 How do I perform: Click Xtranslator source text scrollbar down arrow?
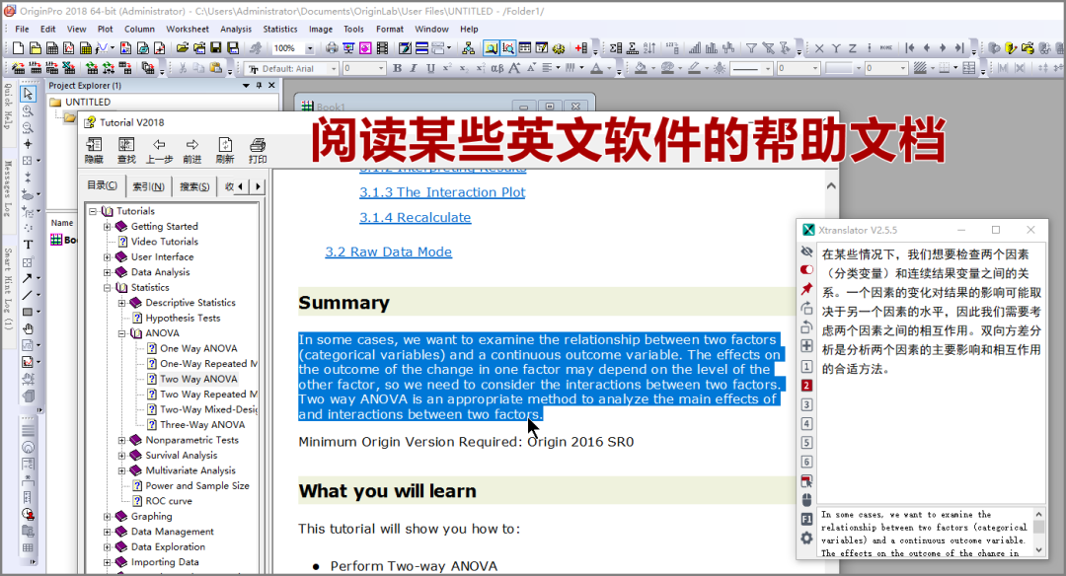(1038, 549)
